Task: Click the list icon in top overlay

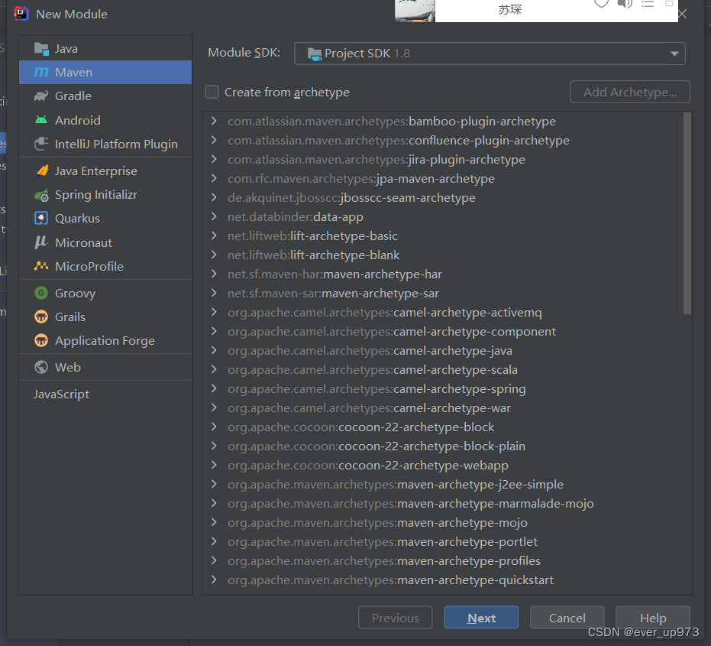Action: pyautogui.click(x=647, y=4)
